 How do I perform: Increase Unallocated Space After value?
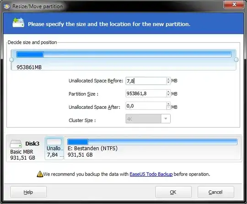pyautogui.click(x=168, y=104)
